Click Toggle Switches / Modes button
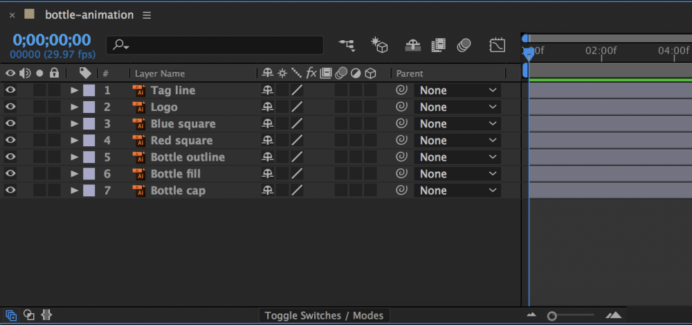The height and width of the screenshot is (325, 692). (x=324, y=316)
